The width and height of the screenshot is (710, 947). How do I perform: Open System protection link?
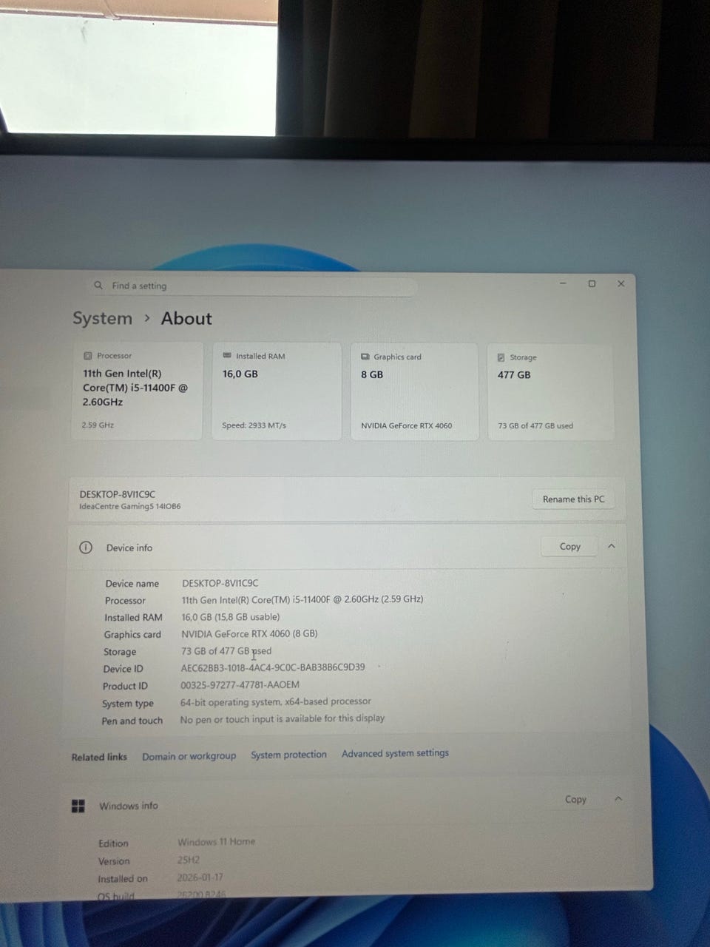288,755
